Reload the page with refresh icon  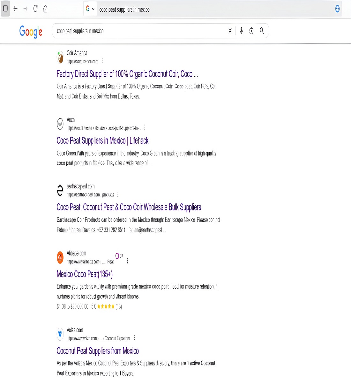35,9
